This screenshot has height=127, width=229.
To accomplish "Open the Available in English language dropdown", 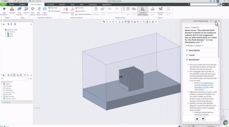I will pyautogui.click(x=194, y=45).
